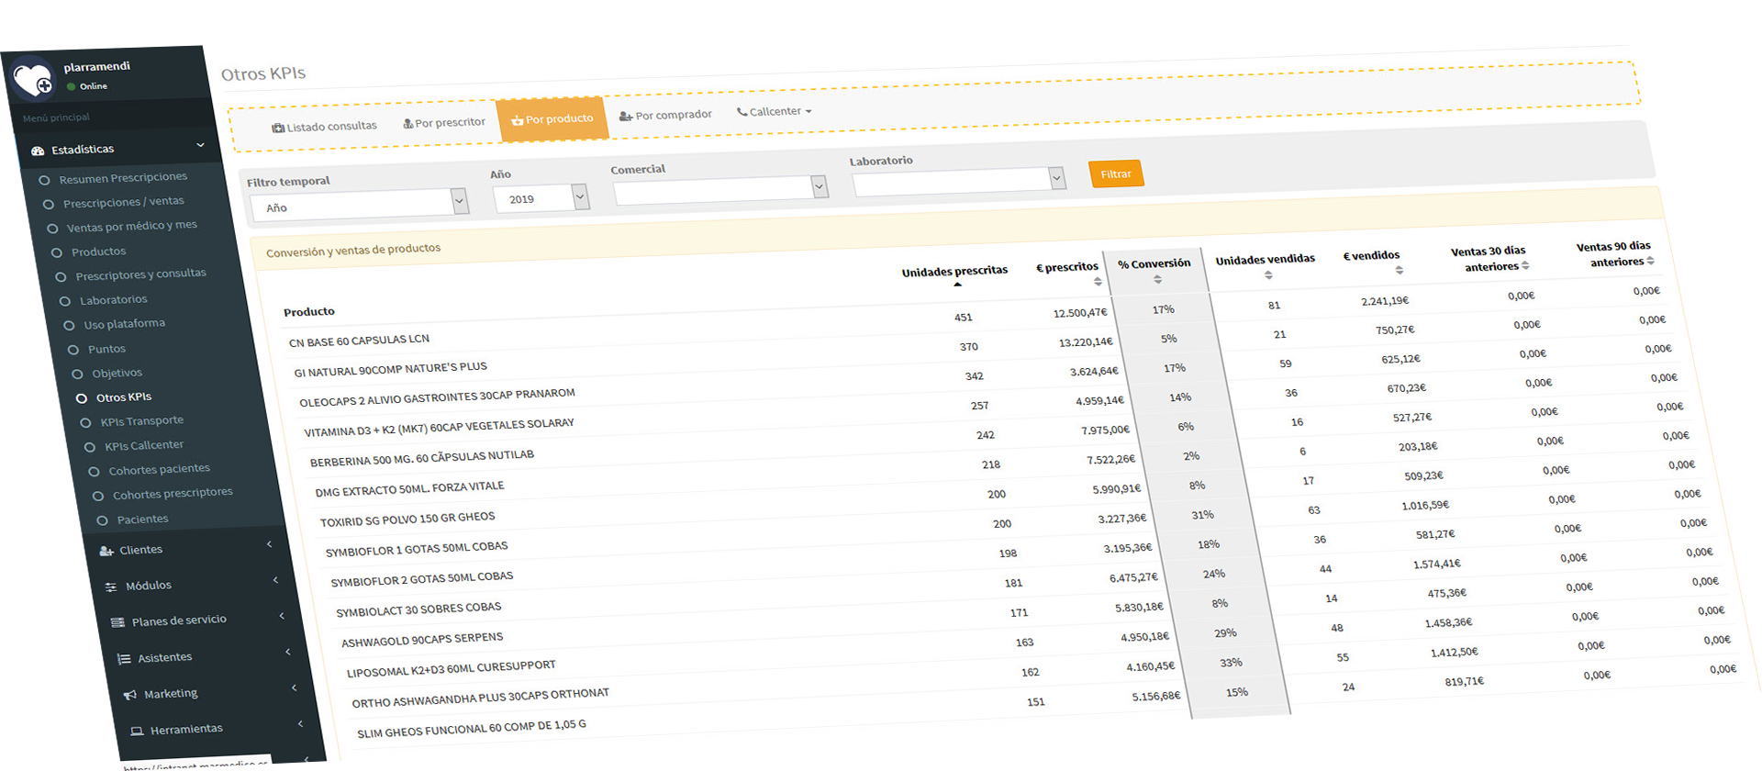Select the Por producto tab
This screenshot has width=1762, height=771.
(552, 119)
